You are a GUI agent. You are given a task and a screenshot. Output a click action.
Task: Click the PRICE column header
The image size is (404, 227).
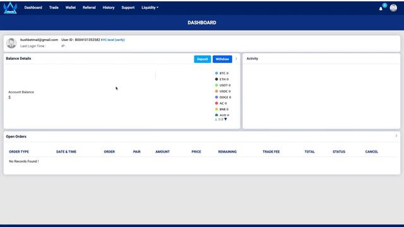click(x=196, y=152)
